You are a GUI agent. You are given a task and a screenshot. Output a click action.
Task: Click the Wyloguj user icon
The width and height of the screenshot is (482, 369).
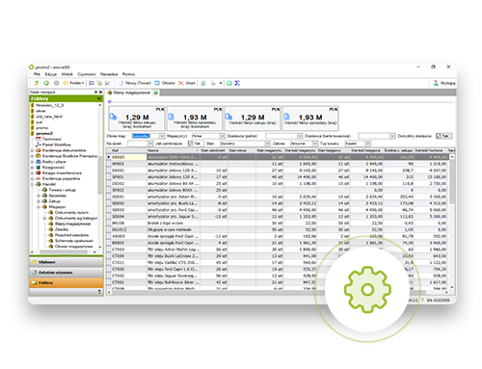436,83
